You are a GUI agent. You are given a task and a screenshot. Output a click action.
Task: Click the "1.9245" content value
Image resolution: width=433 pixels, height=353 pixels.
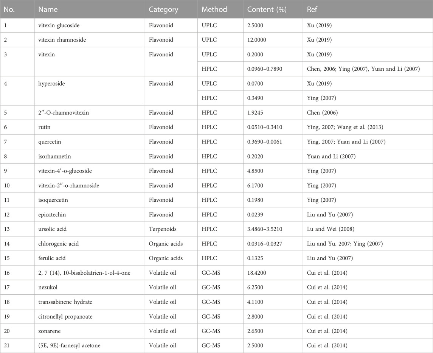tap(255, 113)
